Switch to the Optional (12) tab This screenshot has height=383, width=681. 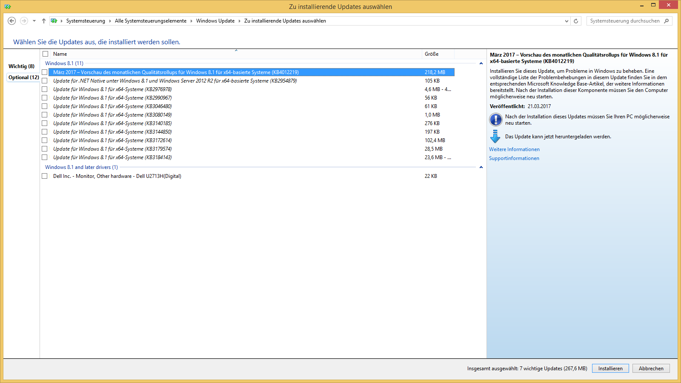pyautogui.click(x=23, y=77)
